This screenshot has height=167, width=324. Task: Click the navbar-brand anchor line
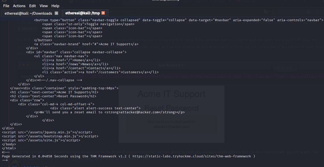tap(87, 44)
